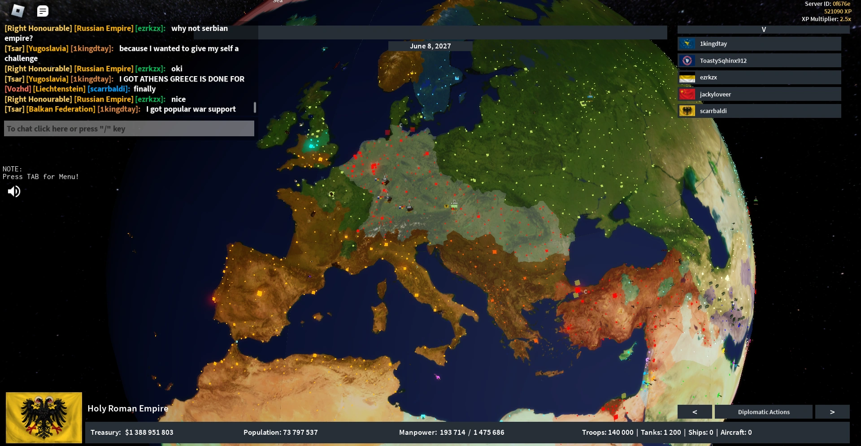861x446 pixels.
Task: Click 1kingdtay's blue flag icon
Action: coord(687,43)
